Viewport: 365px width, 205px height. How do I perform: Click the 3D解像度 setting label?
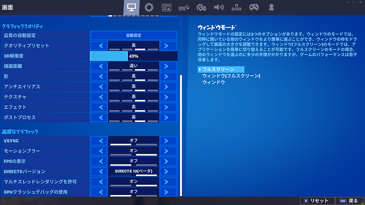click(14, 56)
